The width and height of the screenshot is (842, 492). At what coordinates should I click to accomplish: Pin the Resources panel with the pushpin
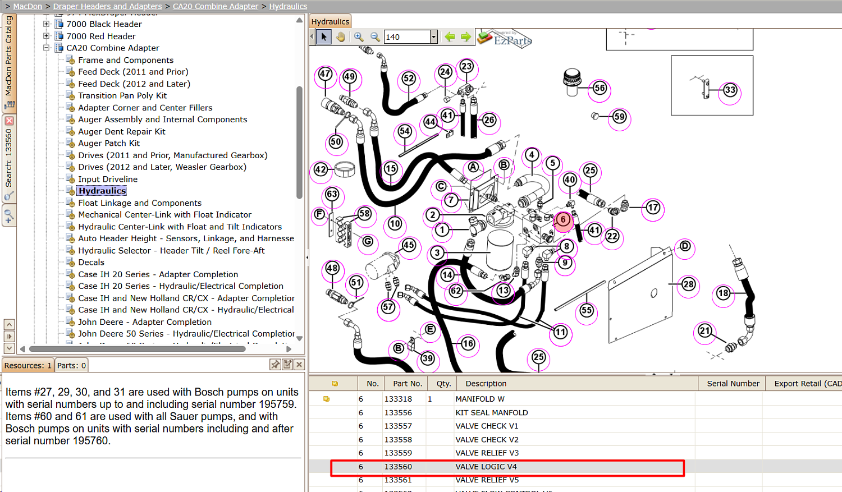[x=275, y=365]
